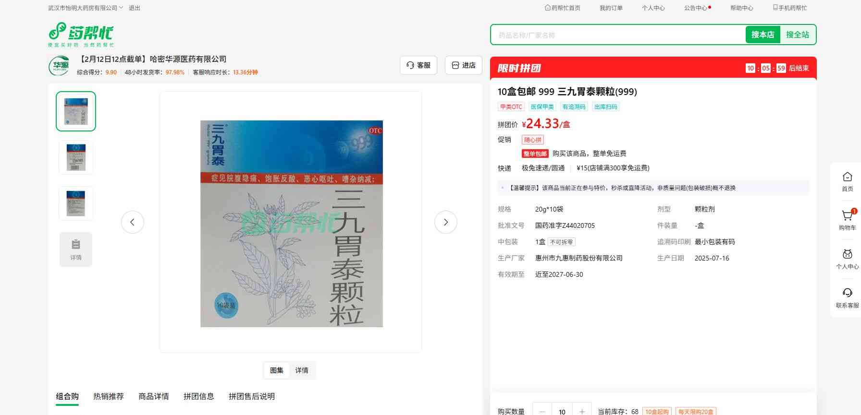Viewport: 861px width, 415px height.
Task: Click the 华源 store avatar logo
Action: (59, 66)
